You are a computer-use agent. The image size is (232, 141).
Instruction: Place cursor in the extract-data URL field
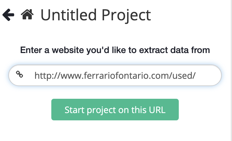pyautogui.click(x=115, y=76)
